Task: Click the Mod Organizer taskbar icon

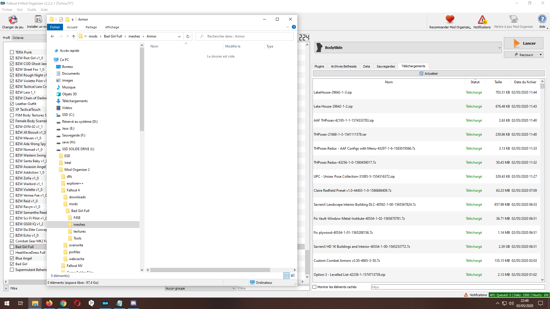Action: click(105, 303)
